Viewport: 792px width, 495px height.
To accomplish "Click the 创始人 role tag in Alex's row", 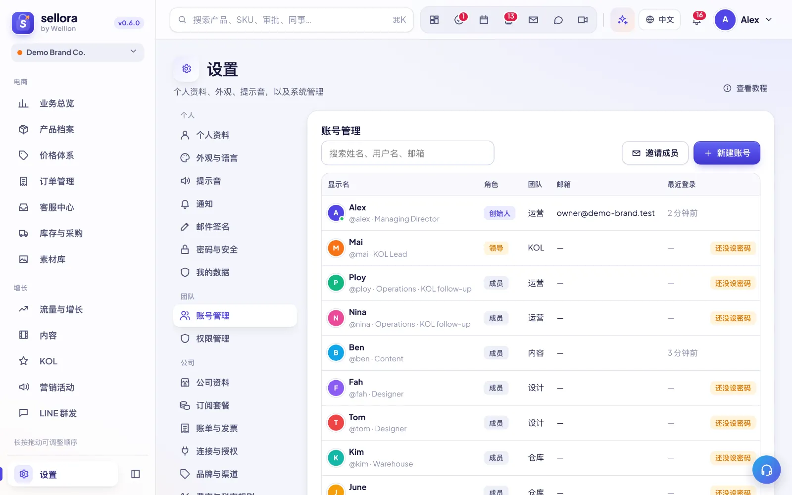I will click(x=499, y=213).
